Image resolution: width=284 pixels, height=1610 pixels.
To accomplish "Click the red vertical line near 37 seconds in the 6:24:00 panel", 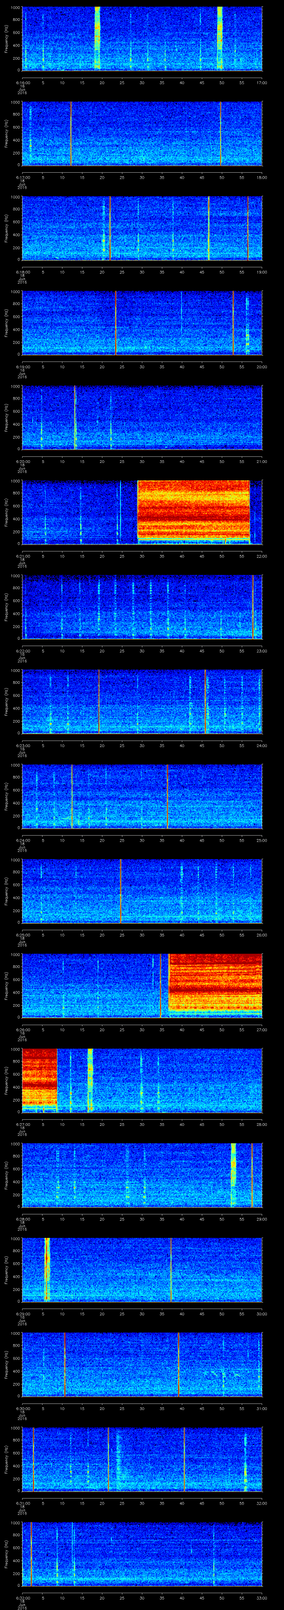I will (x=167, y=796).
